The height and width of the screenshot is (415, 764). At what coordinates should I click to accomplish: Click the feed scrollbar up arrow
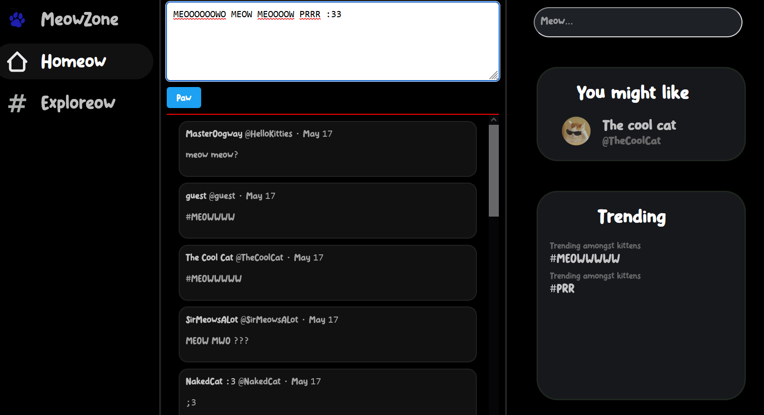coord(494,120)
